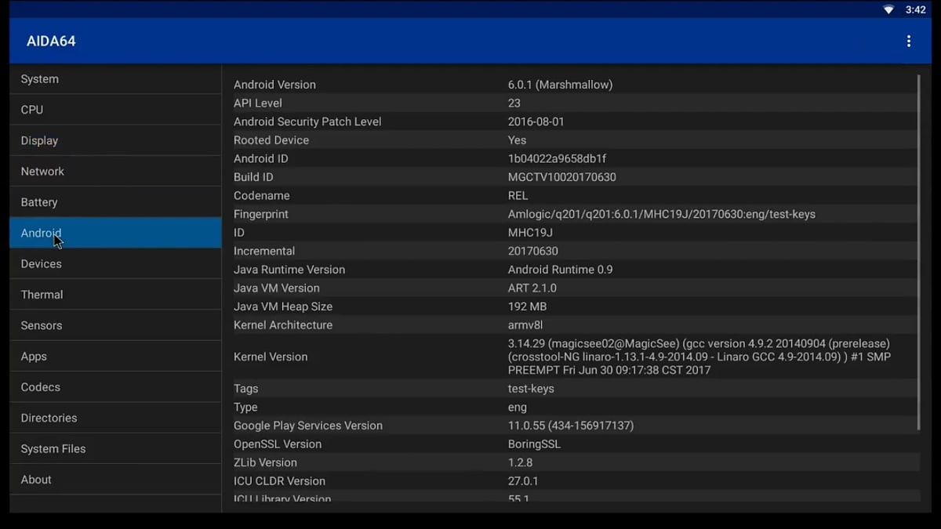
Task: Click the architecture value armv8l
Action: 525,325
